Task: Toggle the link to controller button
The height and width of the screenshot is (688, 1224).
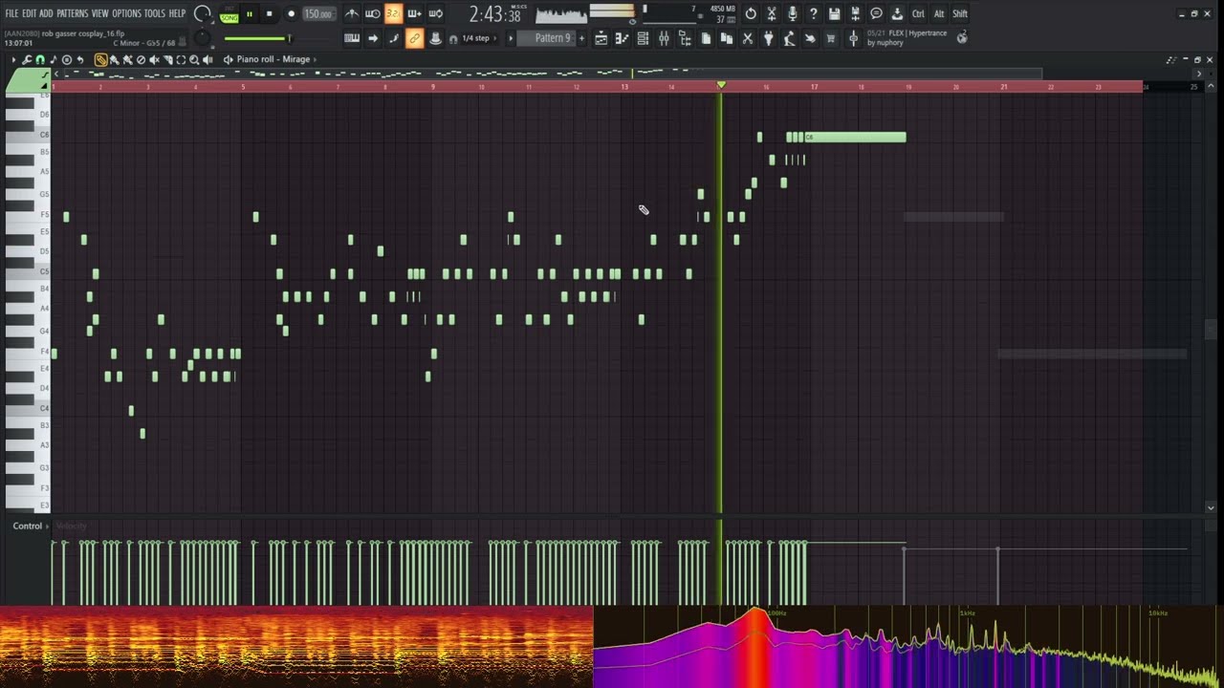Action: click(414, 38)
